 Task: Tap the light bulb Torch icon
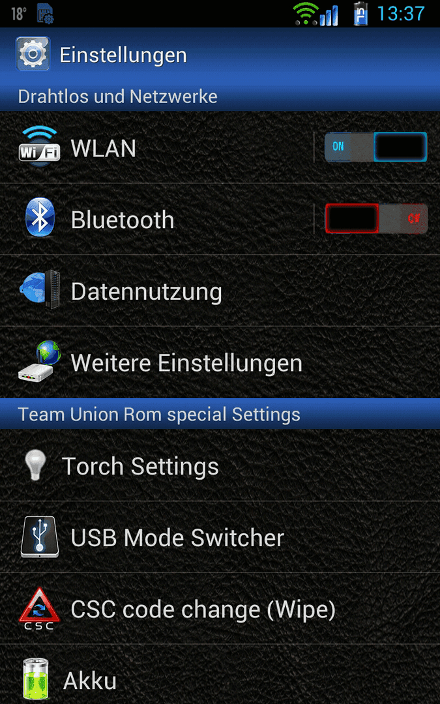pyautogui.click(x=35, y=465)
